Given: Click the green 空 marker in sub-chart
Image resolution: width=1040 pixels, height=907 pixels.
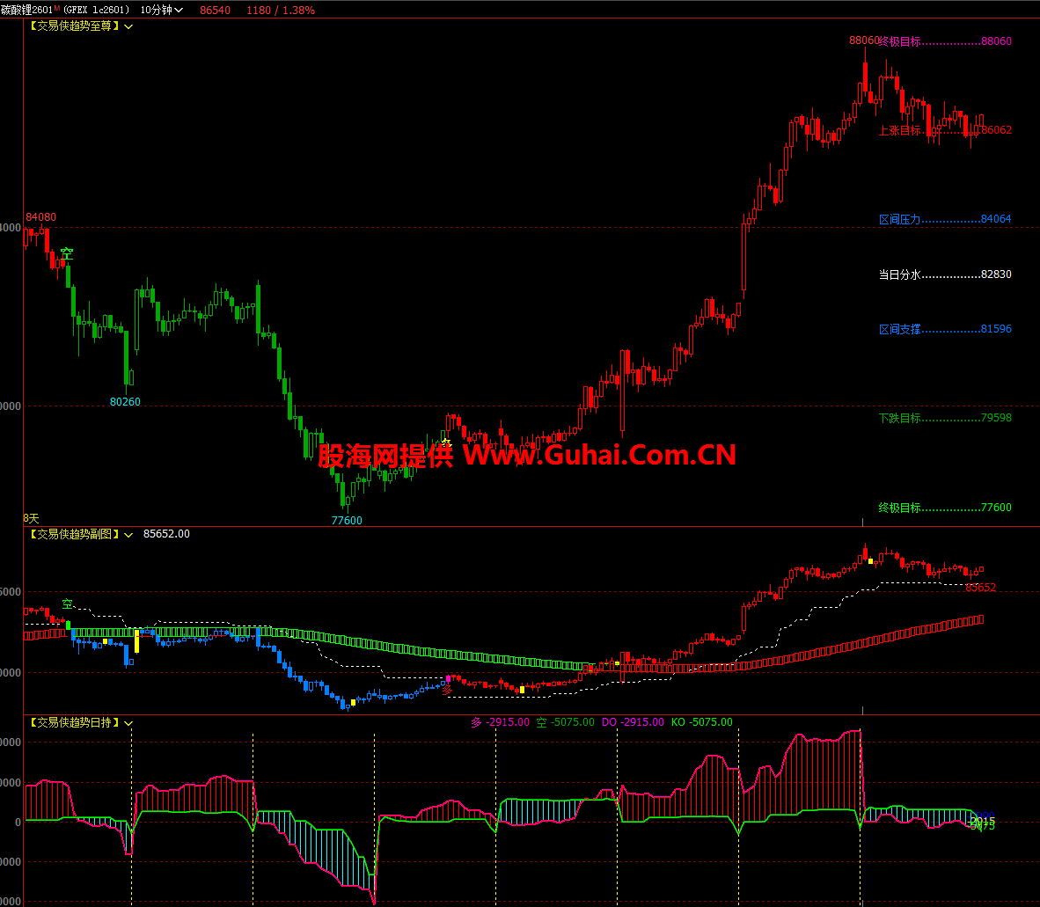Looking at the screenshot, I should pos(67,604).
